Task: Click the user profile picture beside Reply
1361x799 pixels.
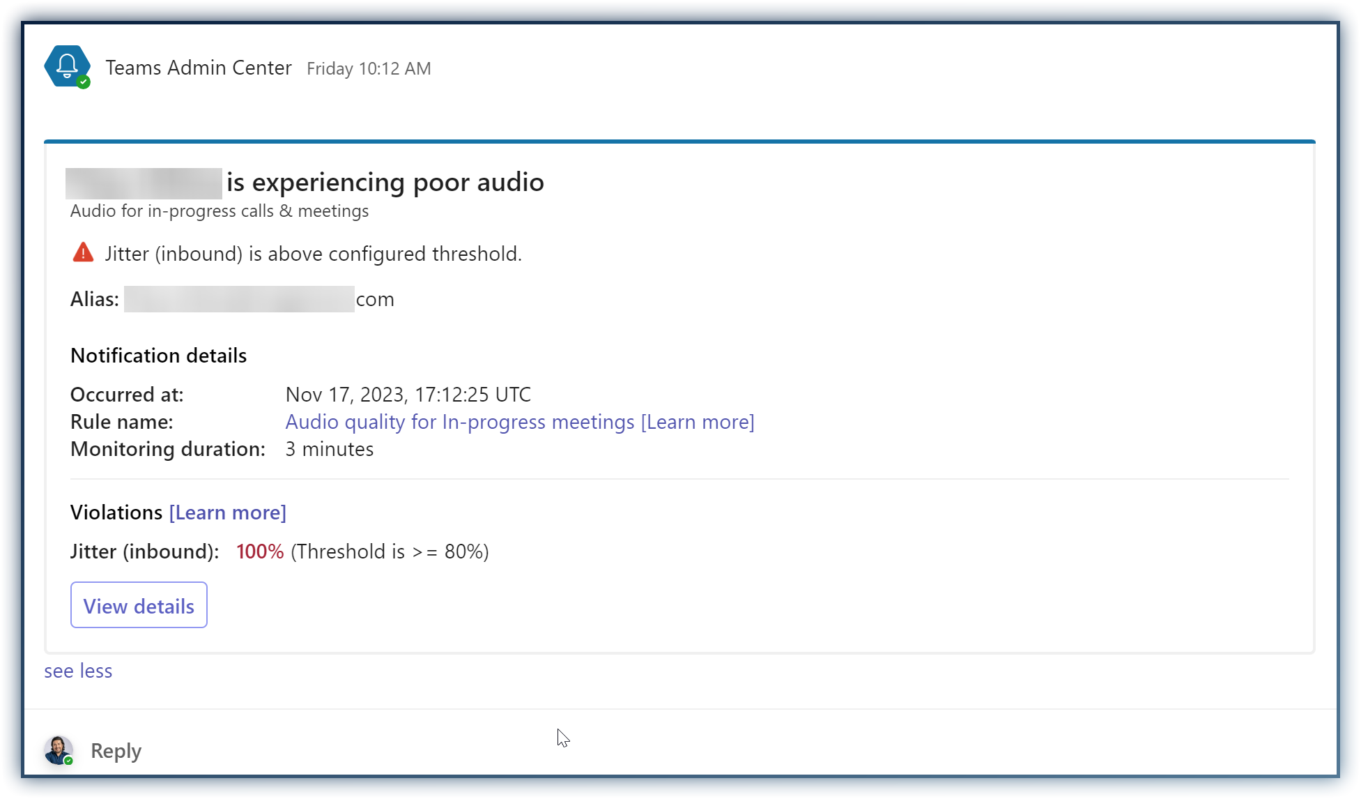Action: click(59, 750)
